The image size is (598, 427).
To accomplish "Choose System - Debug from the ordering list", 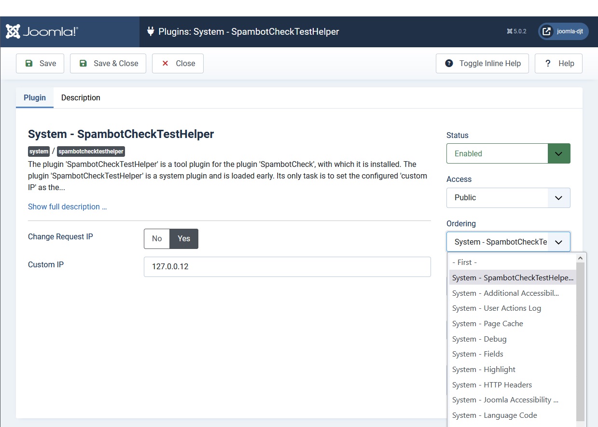I will [x=479, y=339].
